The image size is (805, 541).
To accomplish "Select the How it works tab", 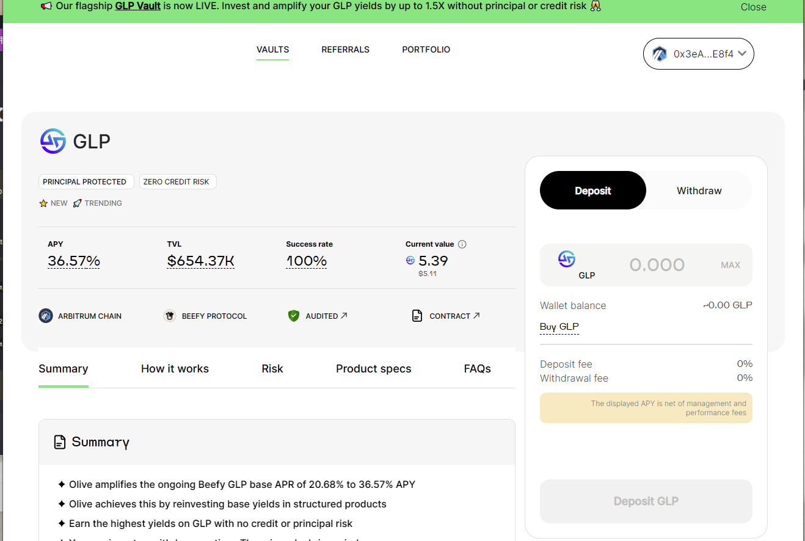I will tap(175, 369).
